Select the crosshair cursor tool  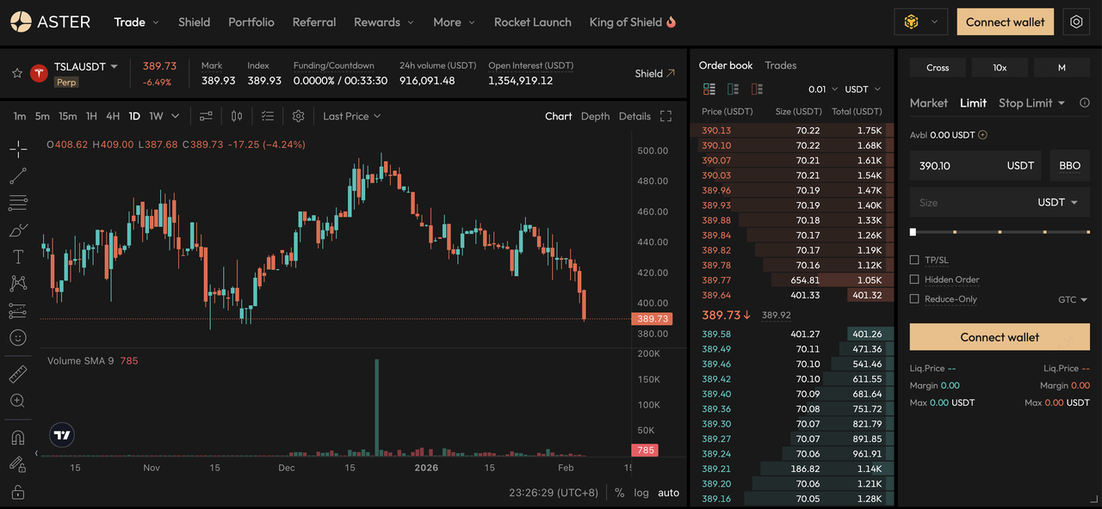click(18, 150)
